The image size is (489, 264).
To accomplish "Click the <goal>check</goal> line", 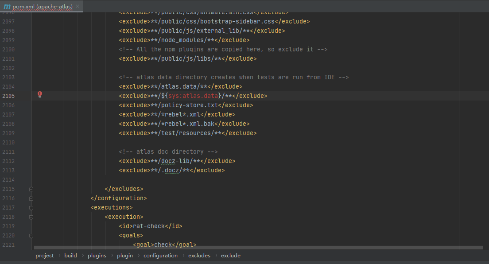I will click(165, 245).
